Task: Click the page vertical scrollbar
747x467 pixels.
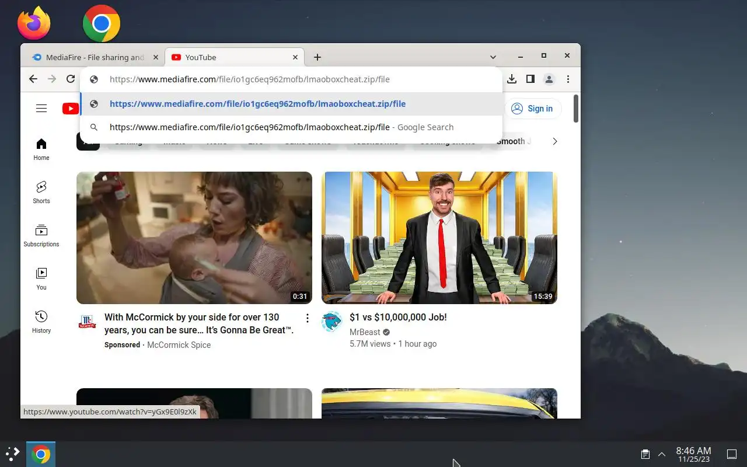Action: point(576,109)
